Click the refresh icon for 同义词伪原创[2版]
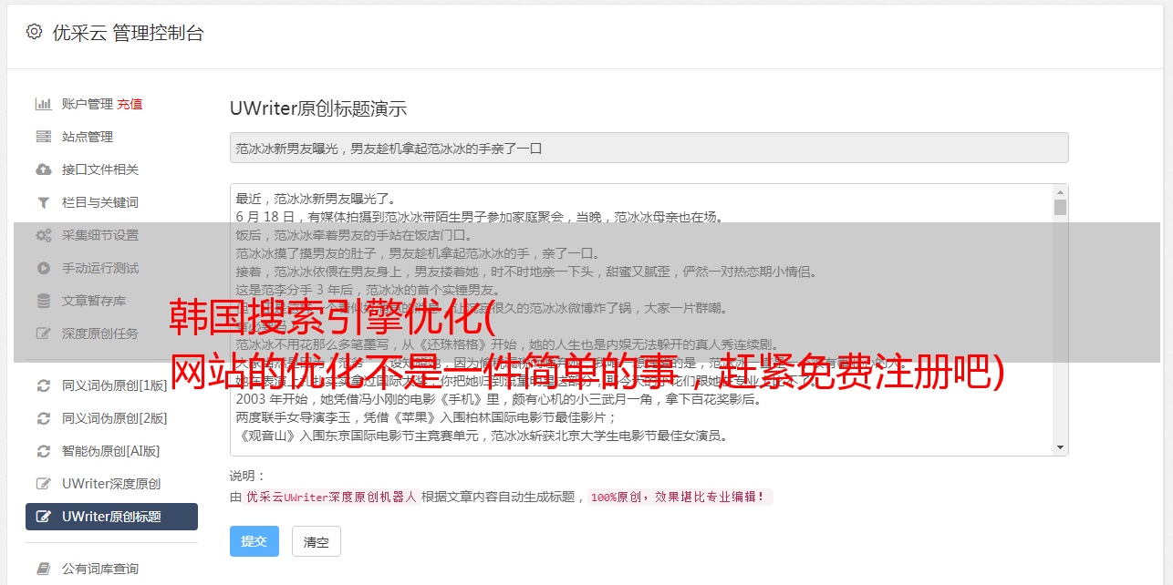The width and height of the screenshot is (1173, 585). (43, 418)
